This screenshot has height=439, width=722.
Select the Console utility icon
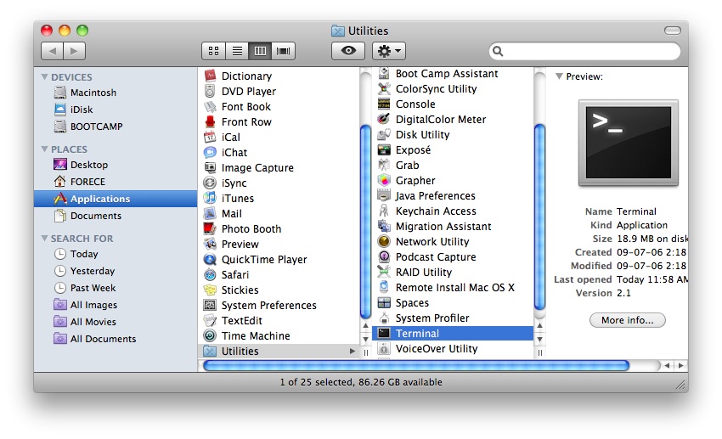384,104
